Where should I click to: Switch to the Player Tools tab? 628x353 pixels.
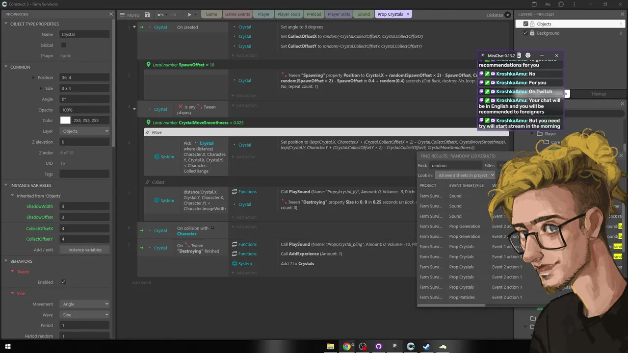[x=289, y=14]
